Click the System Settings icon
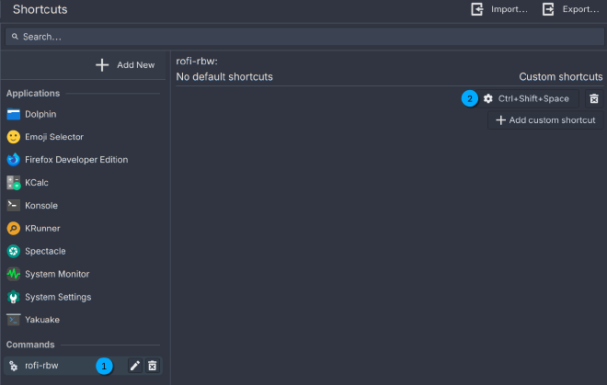 click(x=14, y=297)
